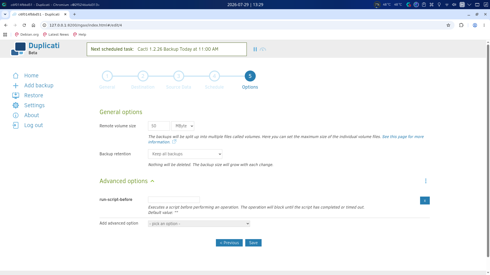
Task: Jump to step 3 Source Data
Action: tap(179, 76)
